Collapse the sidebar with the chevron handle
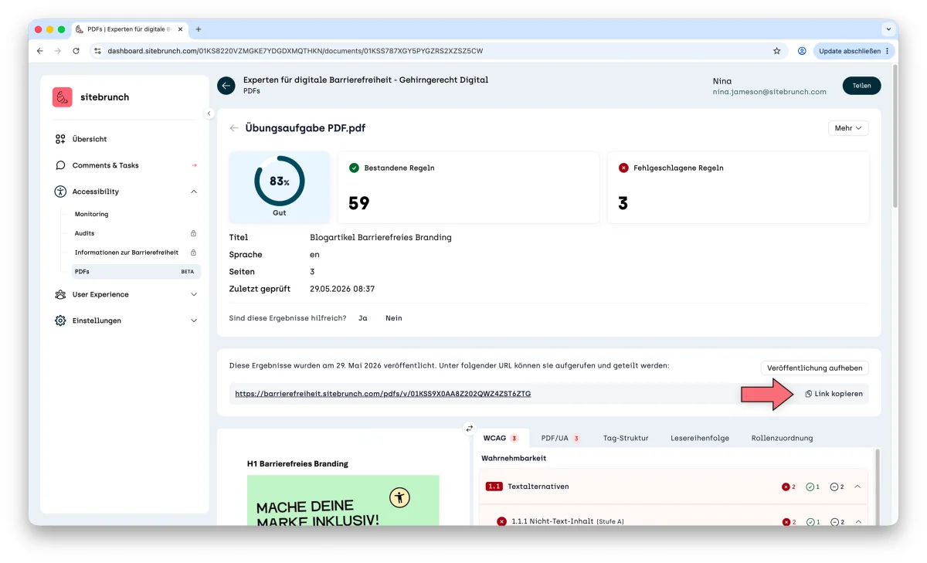This screenshot has height=563, width=927. [x=209, y=114]
